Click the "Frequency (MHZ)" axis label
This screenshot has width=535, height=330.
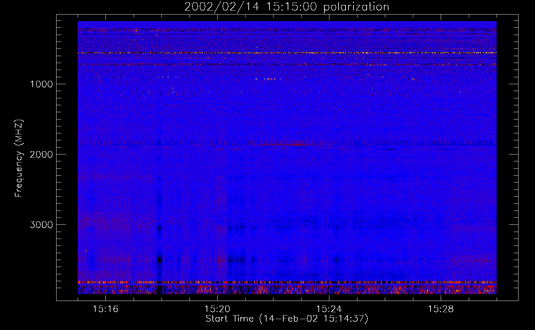point(19,158)
